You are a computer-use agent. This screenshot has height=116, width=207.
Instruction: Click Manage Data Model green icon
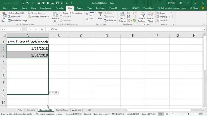pos(135,21)
